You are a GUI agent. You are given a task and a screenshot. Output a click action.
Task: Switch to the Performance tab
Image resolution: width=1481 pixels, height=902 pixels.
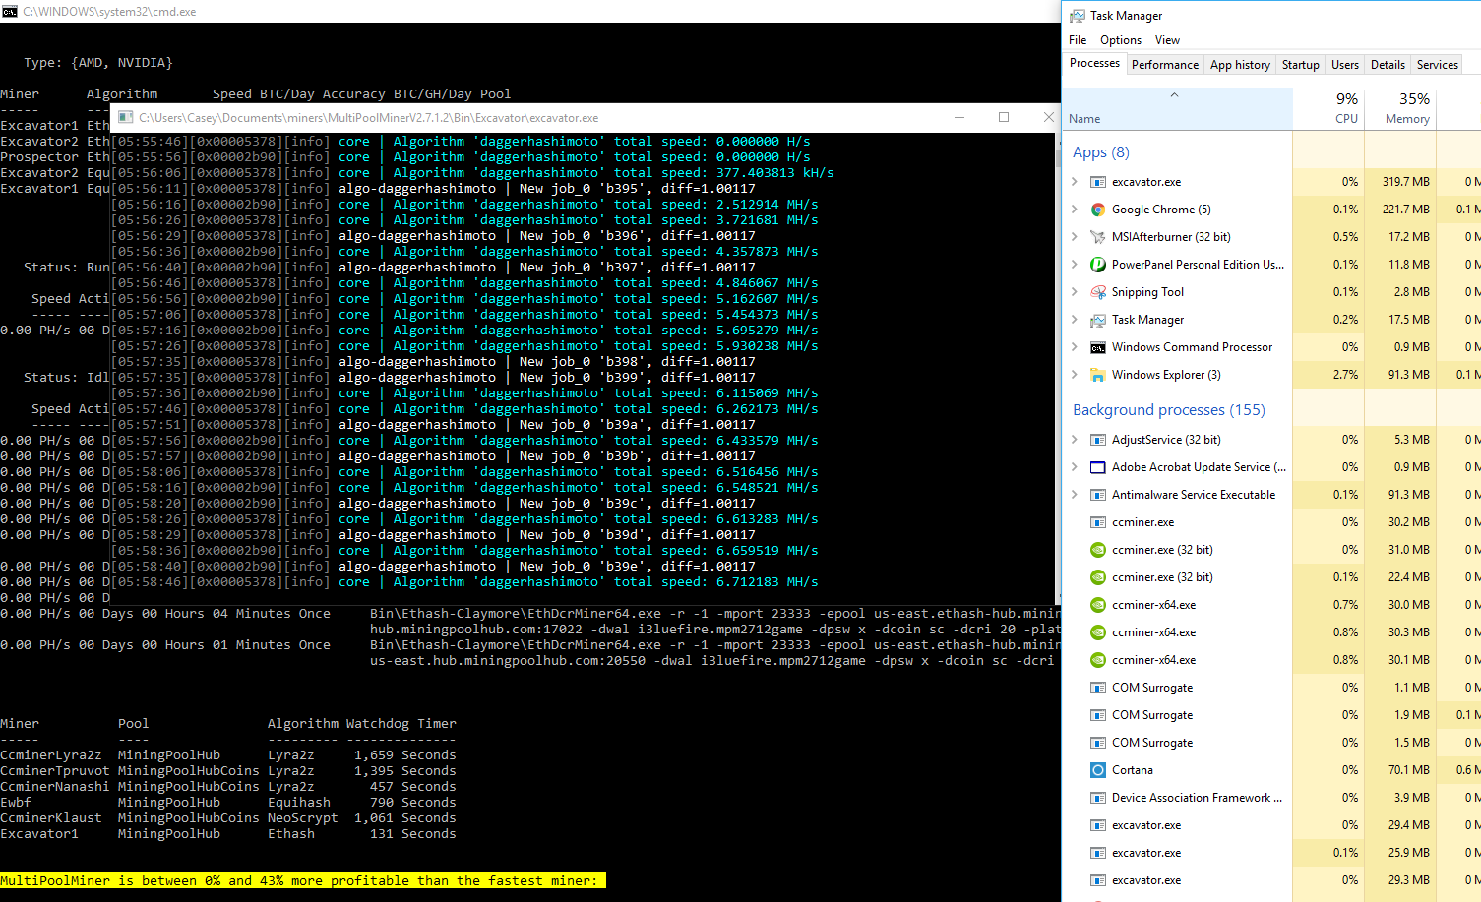click(x=1164, y=64)
